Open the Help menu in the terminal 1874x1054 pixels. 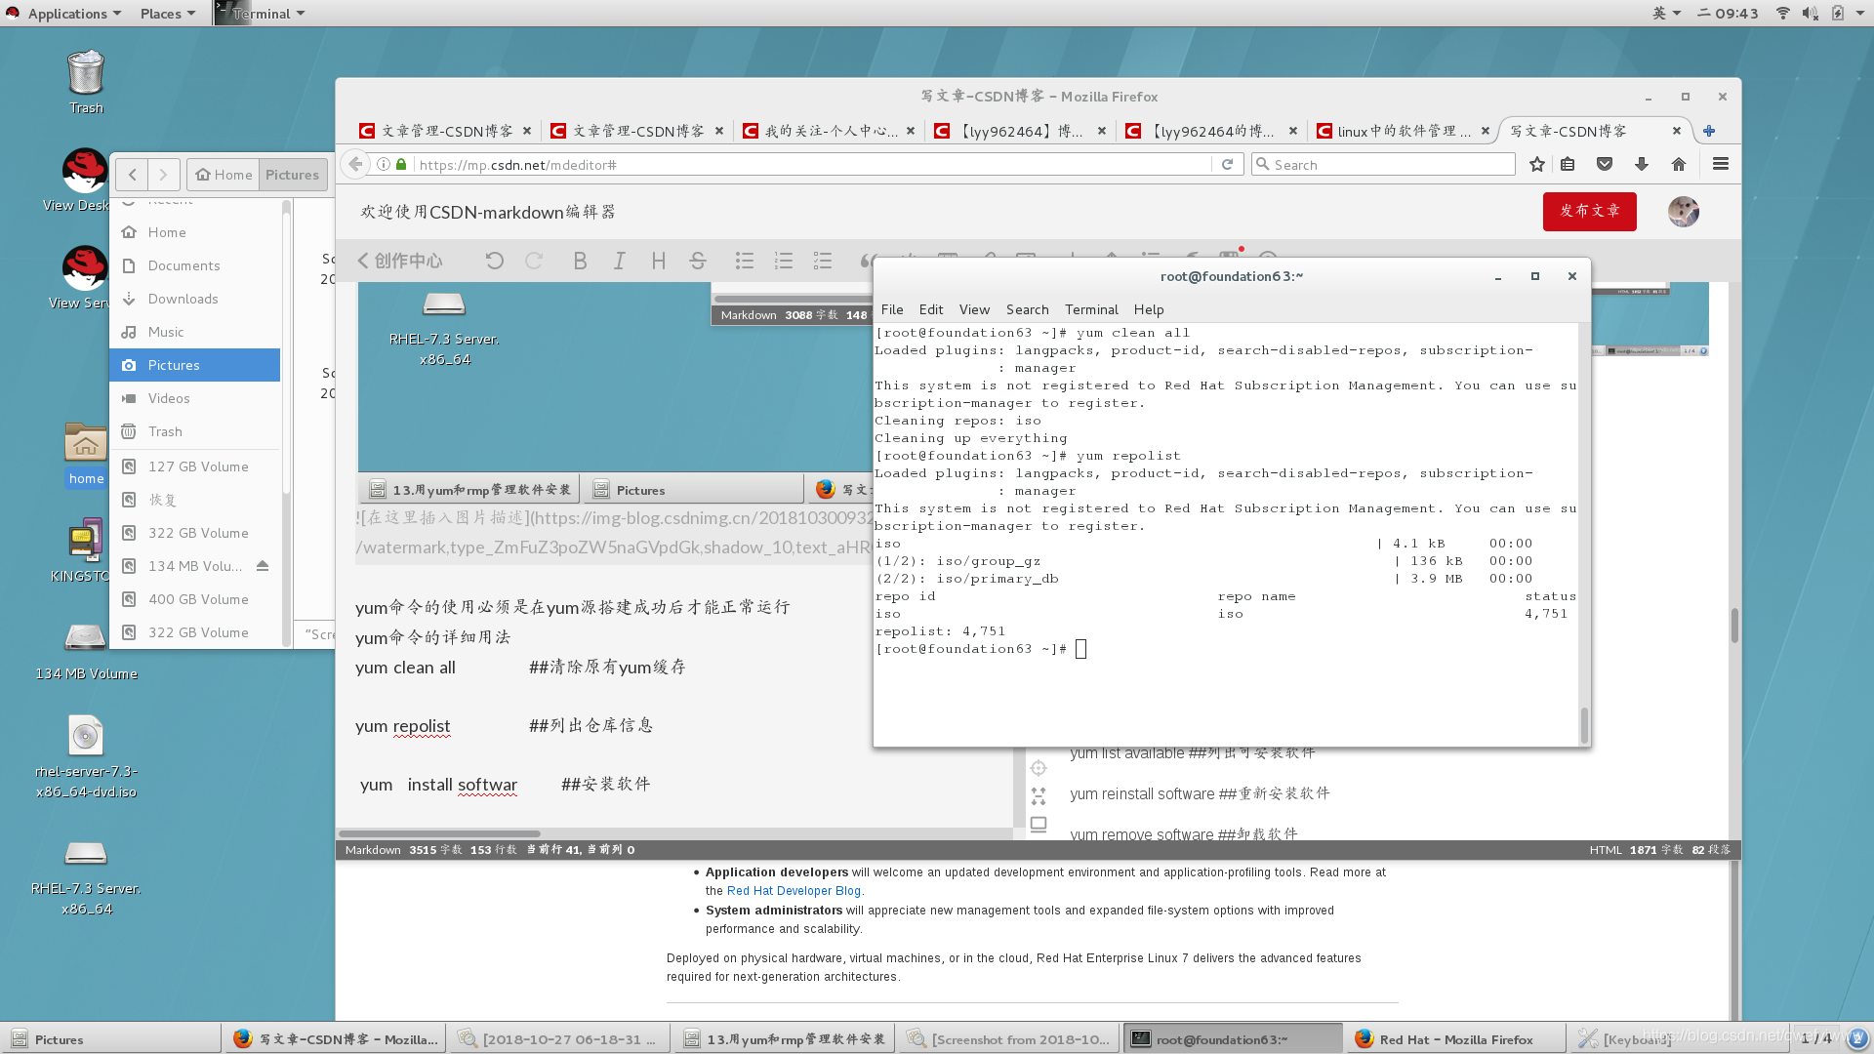(x=1149, y=309)
